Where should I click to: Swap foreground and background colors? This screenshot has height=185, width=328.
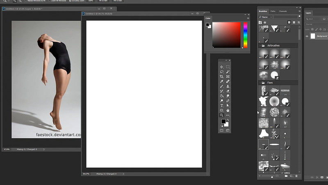pos(228,120)
